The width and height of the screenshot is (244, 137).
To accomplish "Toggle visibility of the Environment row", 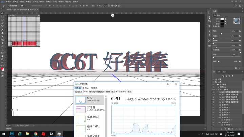I will [x=213, y=79].
